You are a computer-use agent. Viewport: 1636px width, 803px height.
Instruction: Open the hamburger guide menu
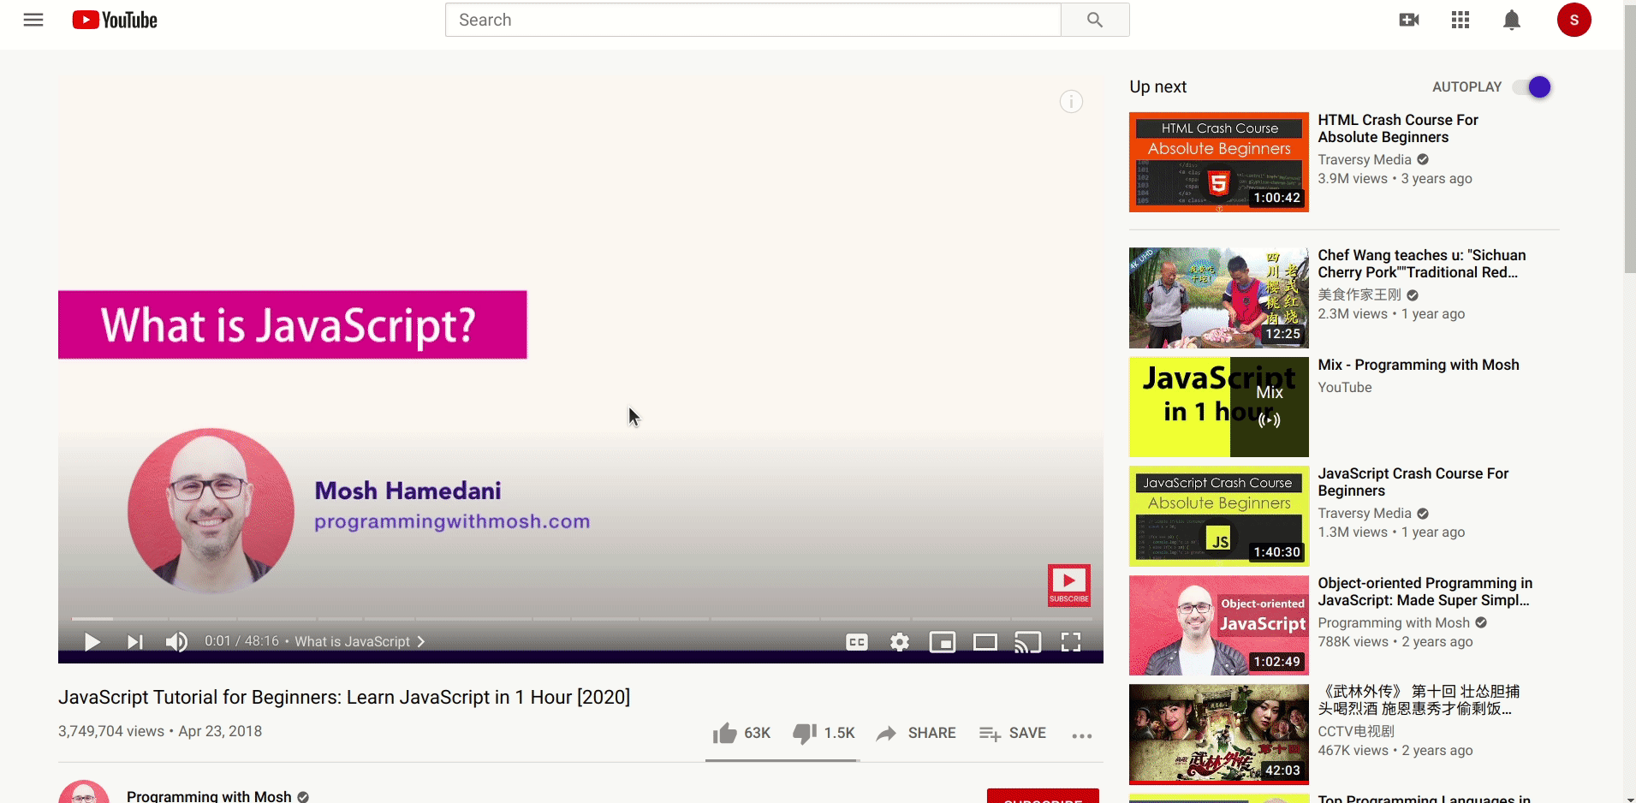pos(33,20)
